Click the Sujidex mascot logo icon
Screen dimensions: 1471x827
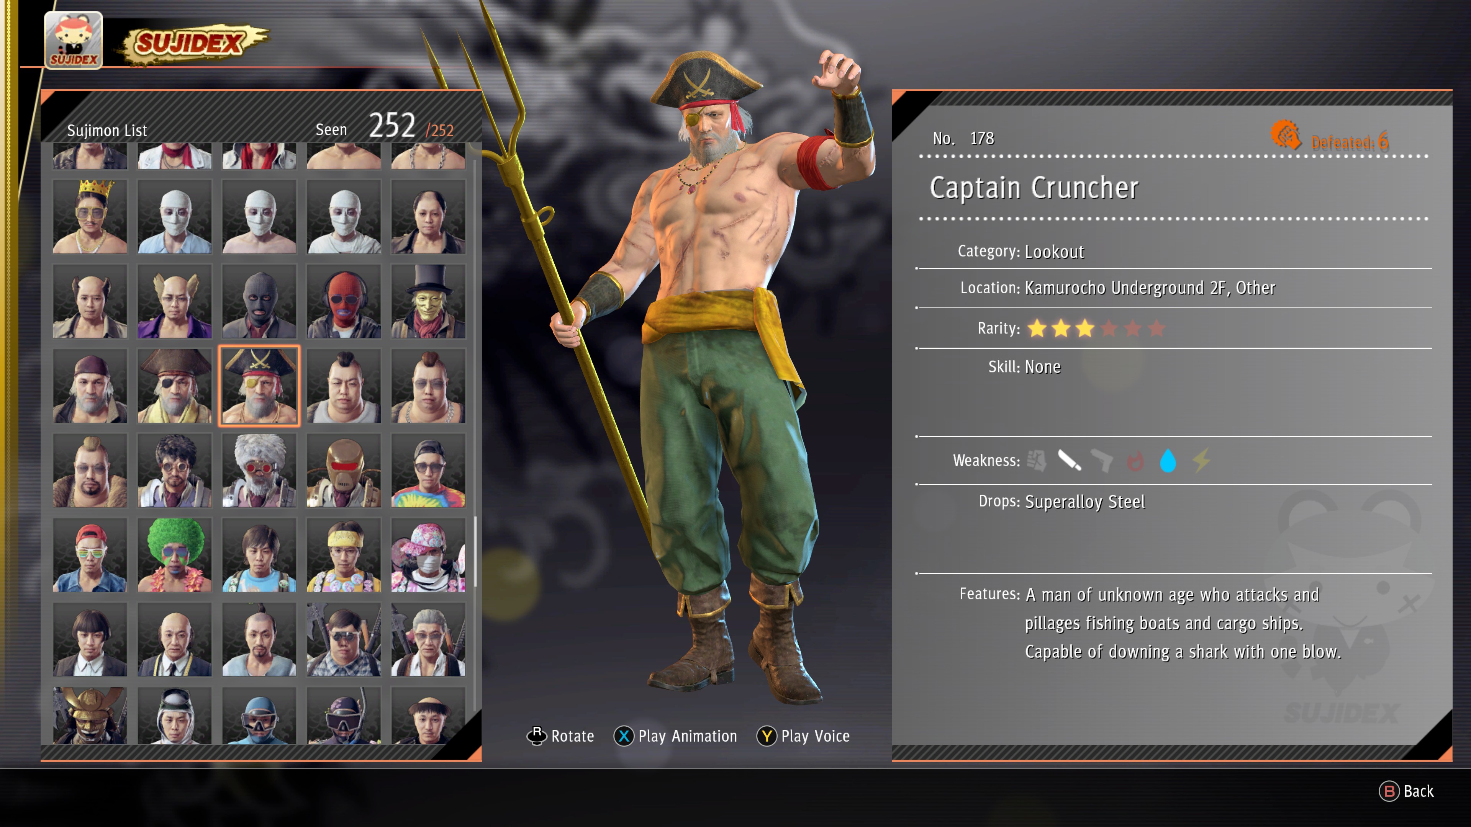coord(74,40)
